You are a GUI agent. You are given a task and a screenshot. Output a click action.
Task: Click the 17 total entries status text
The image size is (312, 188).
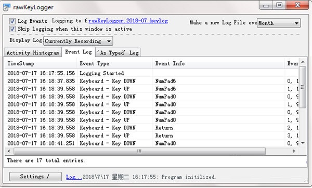coord(46,160)
